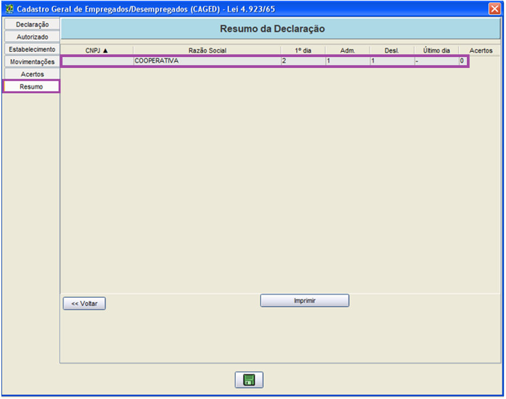Image resolution: width=506 pixels, height=399 pixels.
Task: Close the CAGED window
Action: click(494, 9)
